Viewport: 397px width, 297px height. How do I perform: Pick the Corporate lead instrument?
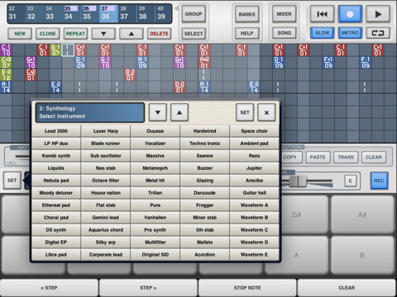(106, 255)
